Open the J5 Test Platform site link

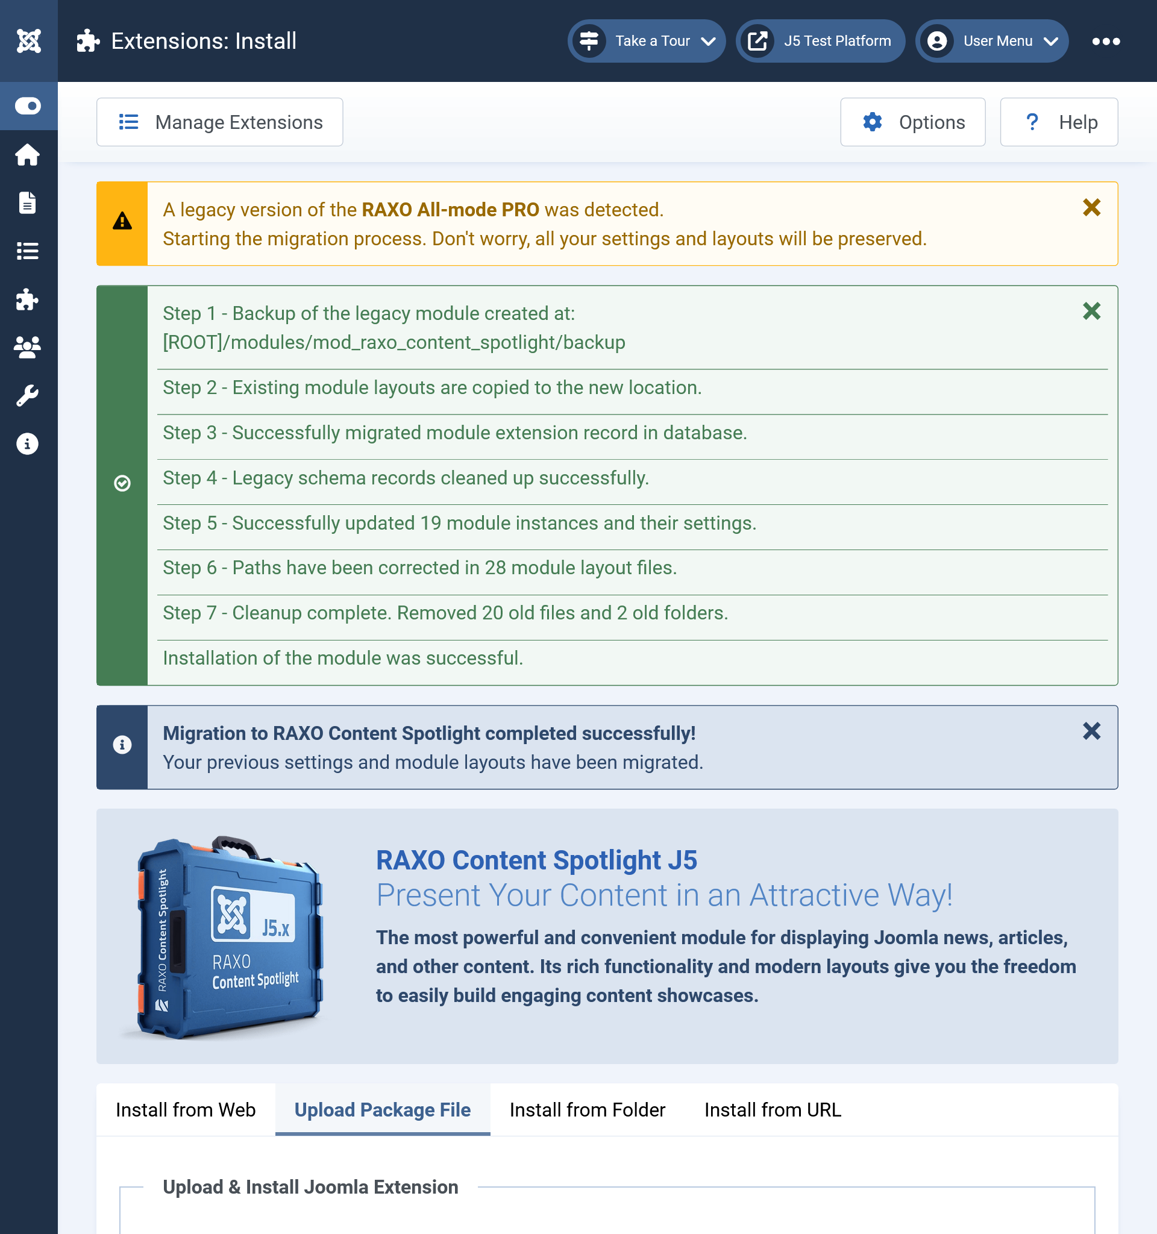[x=820, y=41]
